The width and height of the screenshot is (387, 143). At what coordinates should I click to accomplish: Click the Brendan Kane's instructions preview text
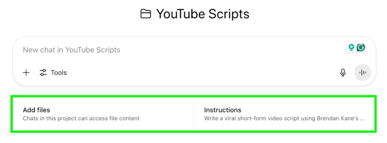coord(284,118)
